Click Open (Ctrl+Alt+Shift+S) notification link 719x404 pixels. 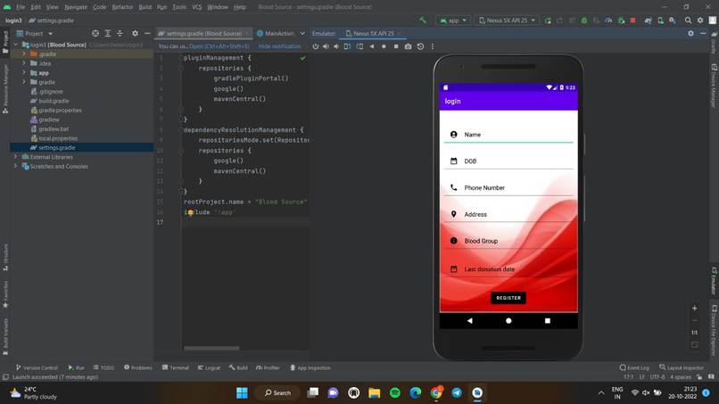(219, 46)
